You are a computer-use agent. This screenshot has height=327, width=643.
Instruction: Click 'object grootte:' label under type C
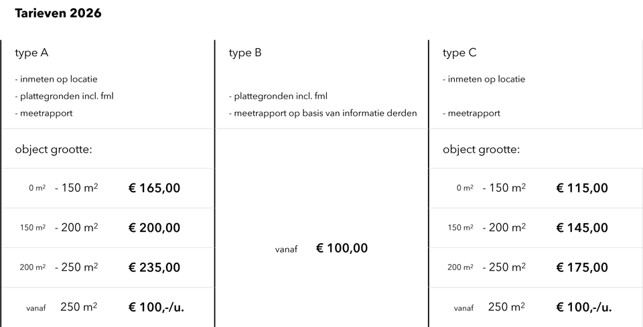click(x=481, y=149)
